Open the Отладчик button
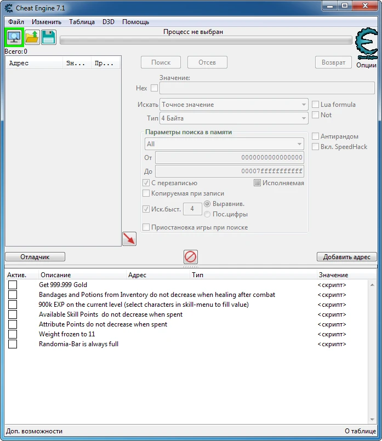Screen dimensions: 382x441 point(35,257)
